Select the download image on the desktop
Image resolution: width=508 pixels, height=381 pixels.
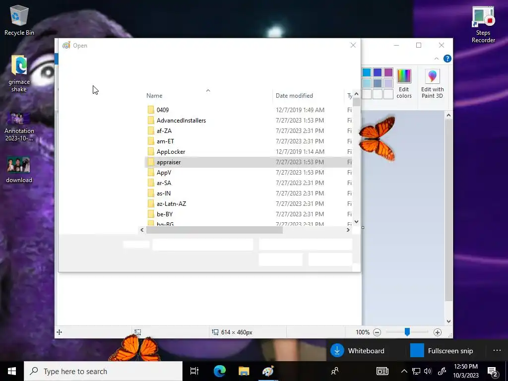(x=19, y=170)
